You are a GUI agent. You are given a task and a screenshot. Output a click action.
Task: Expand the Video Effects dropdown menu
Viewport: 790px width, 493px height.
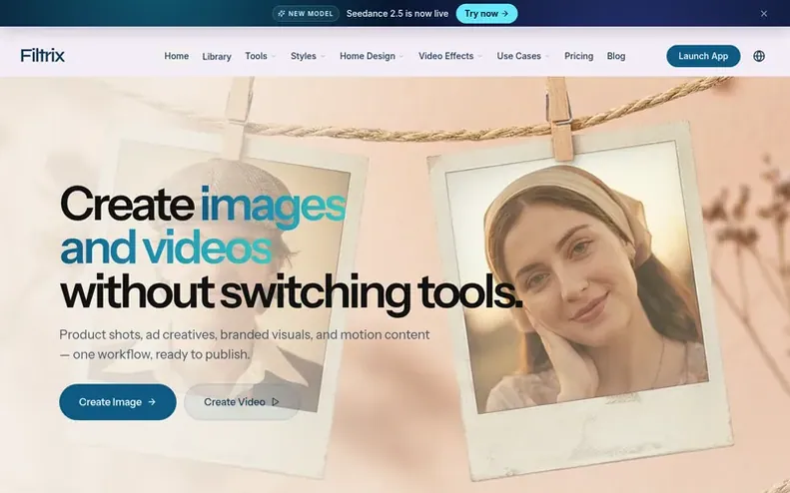coord(450,56)
